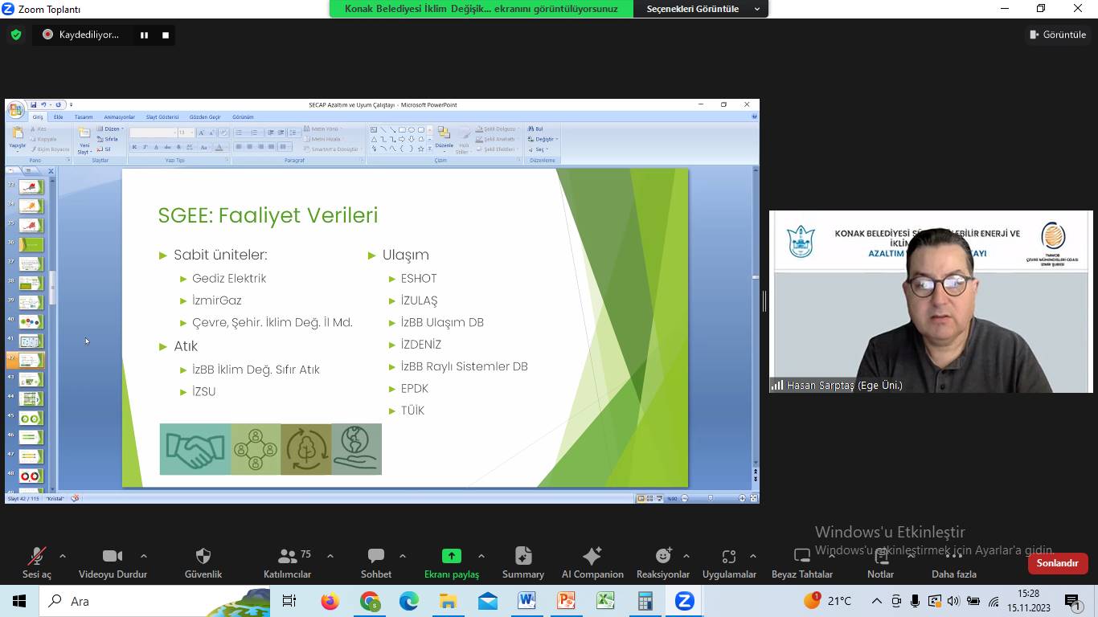Open the Daha fazla more menu
This screenshot has height=617, width=1098.
[x=953, y=562]
